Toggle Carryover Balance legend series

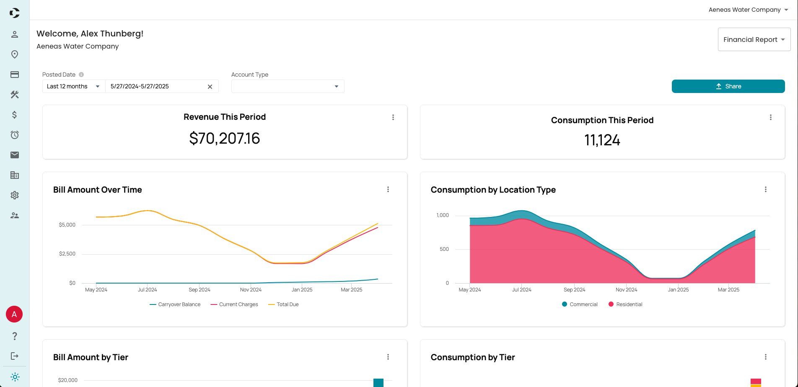[175, 304]
